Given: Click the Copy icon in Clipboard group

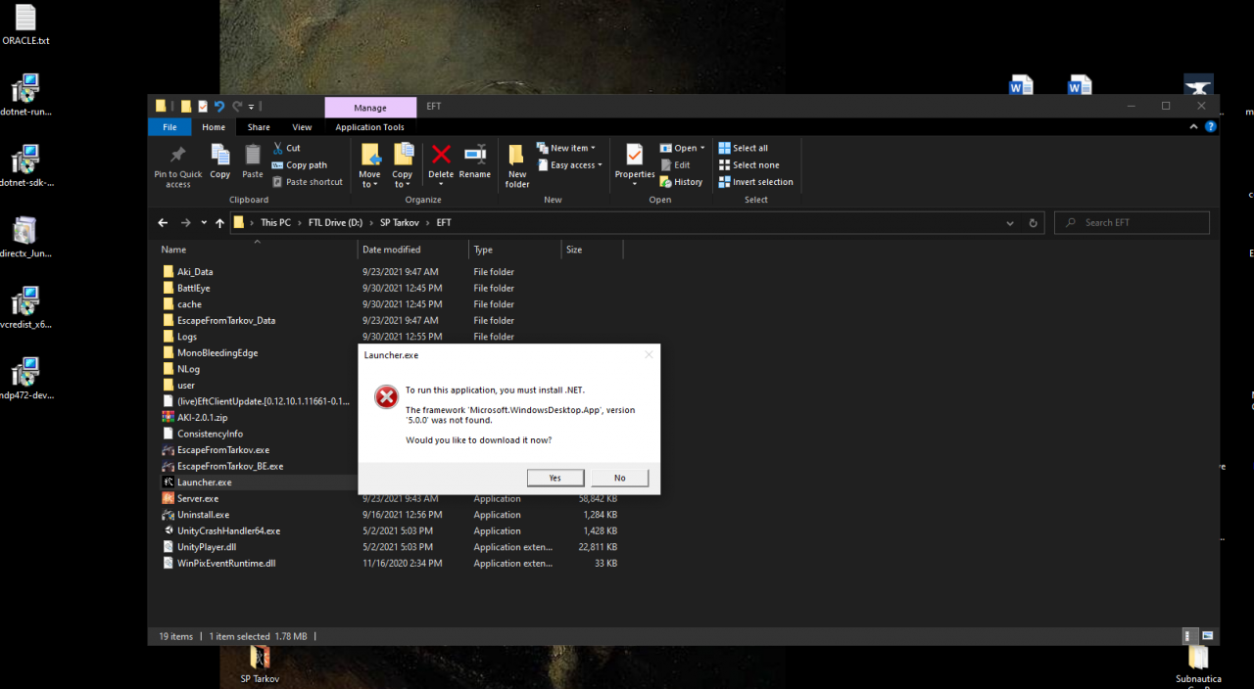Looking at the screenshot, I should [220, 155].
